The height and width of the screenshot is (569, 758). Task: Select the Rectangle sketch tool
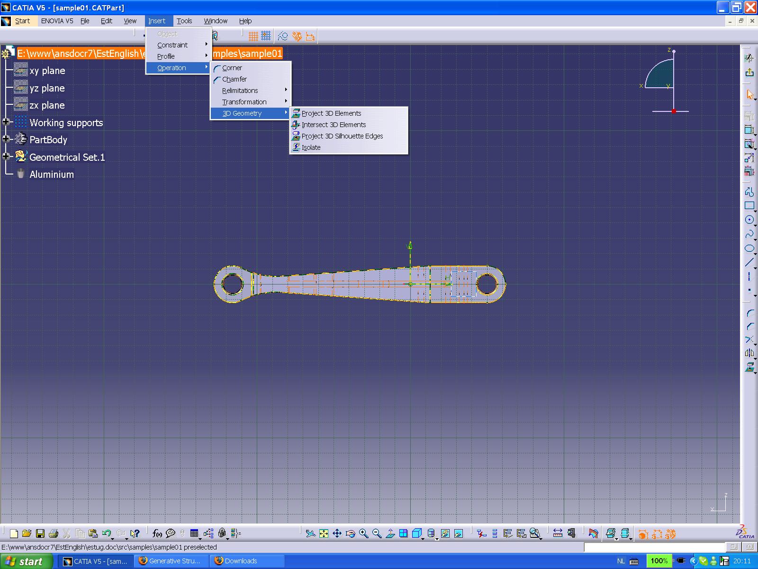click(x=749, y=206)
